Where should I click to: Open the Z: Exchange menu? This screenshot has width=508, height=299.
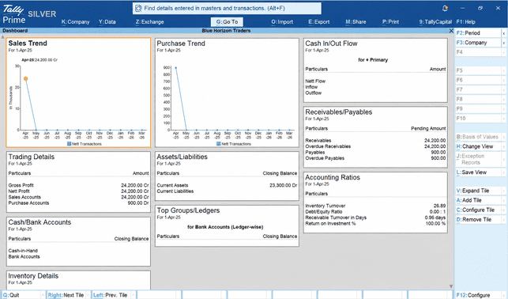tap(149, 22)
